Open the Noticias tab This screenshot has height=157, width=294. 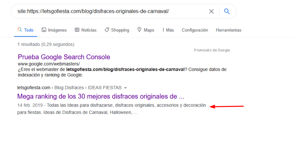click(x=86, y=30)
